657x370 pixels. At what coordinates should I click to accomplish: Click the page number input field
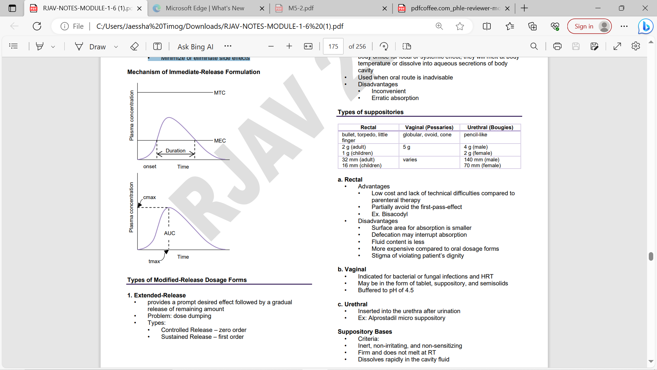[x=333, y=46]
